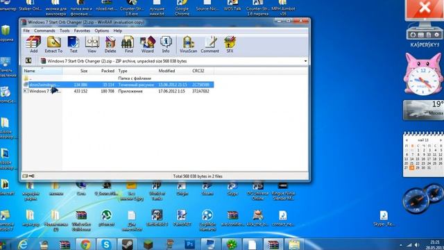Image resolution: width=444 pixels, height=250 pixels.
Task: Click the LogMeIn Hamachi desktop shortcut
Action: (207, 220)
